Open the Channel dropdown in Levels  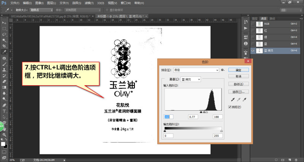point(191,79)
